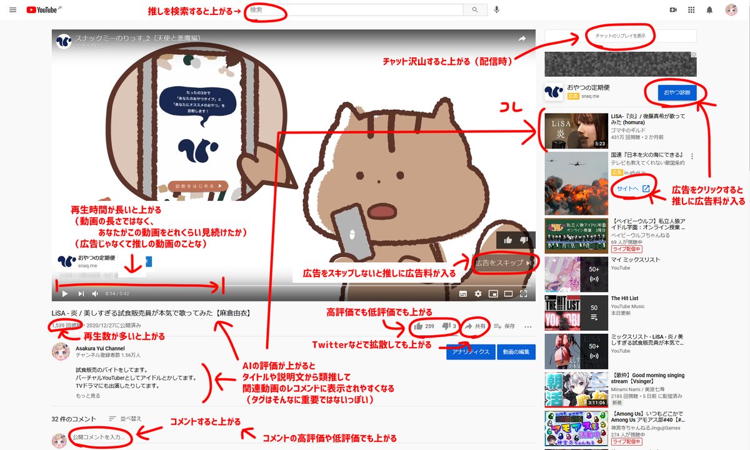Open The Hit List playlist

[575, 313]
